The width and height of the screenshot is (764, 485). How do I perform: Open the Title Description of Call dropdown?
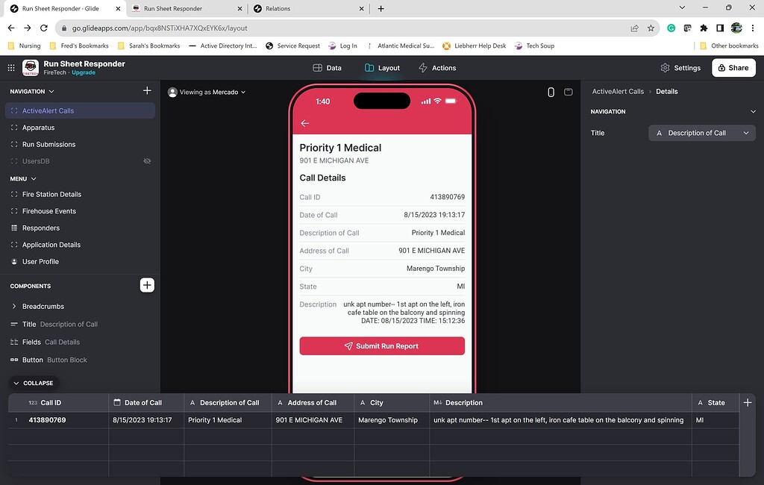(x=701, y=133)
